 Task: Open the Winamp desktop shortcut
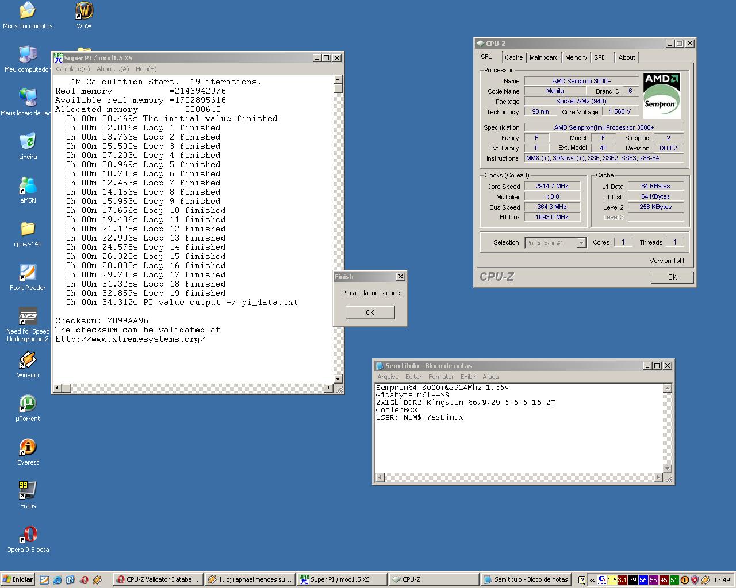click(x=28, y=365)
